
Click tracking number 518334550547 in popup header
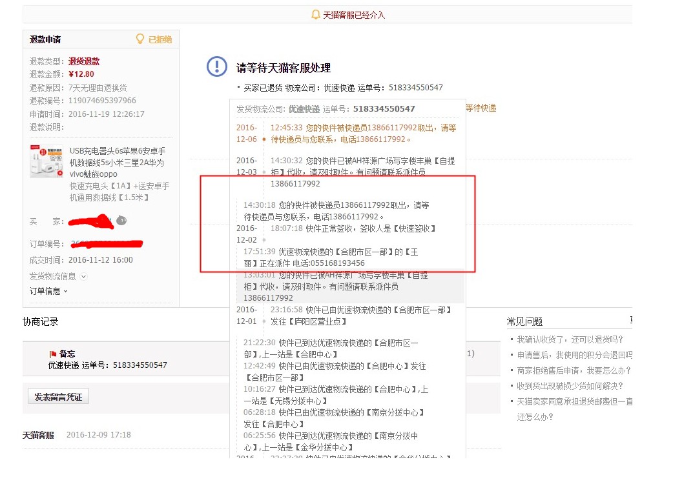(x=384, y=108)
